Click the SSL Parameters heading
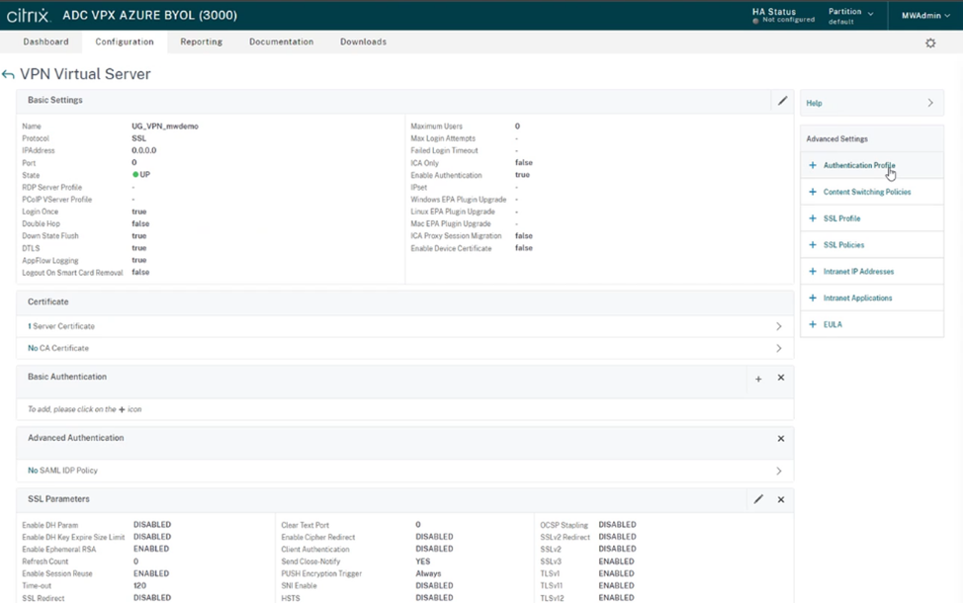The image size is (963, 603). pyautogui.click(x=58, y=498)
